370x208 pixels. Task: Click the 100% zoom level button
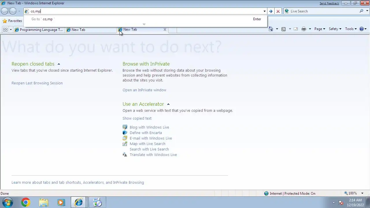tap(350, 193)
